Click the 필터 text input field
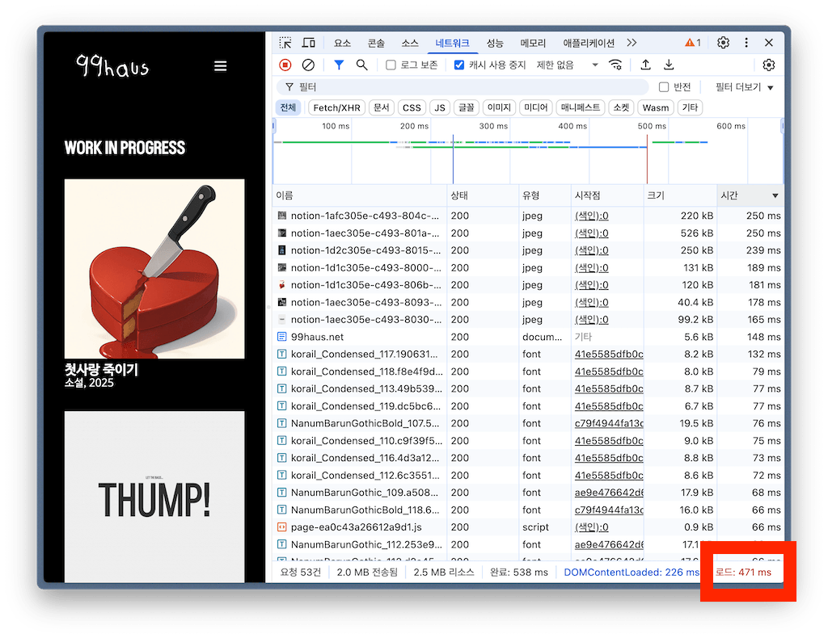The width and height of the screenshot is (828, 638). click(469, 86)
